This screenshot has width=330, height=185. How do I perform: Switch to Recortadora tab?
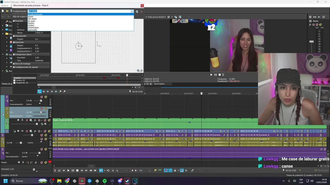pos(159,84)
